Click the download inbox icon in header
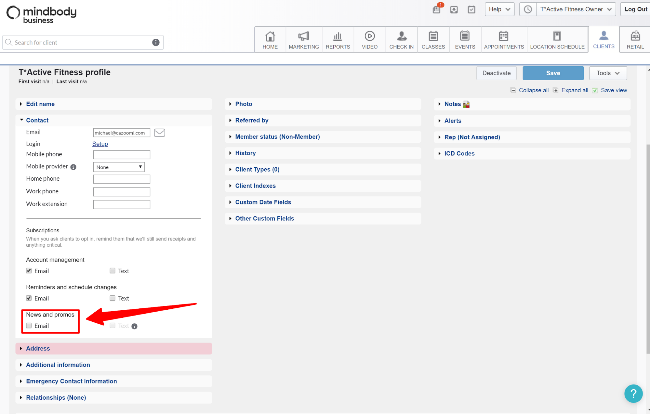This screenshot has width=650, height=414. [454, 9]
